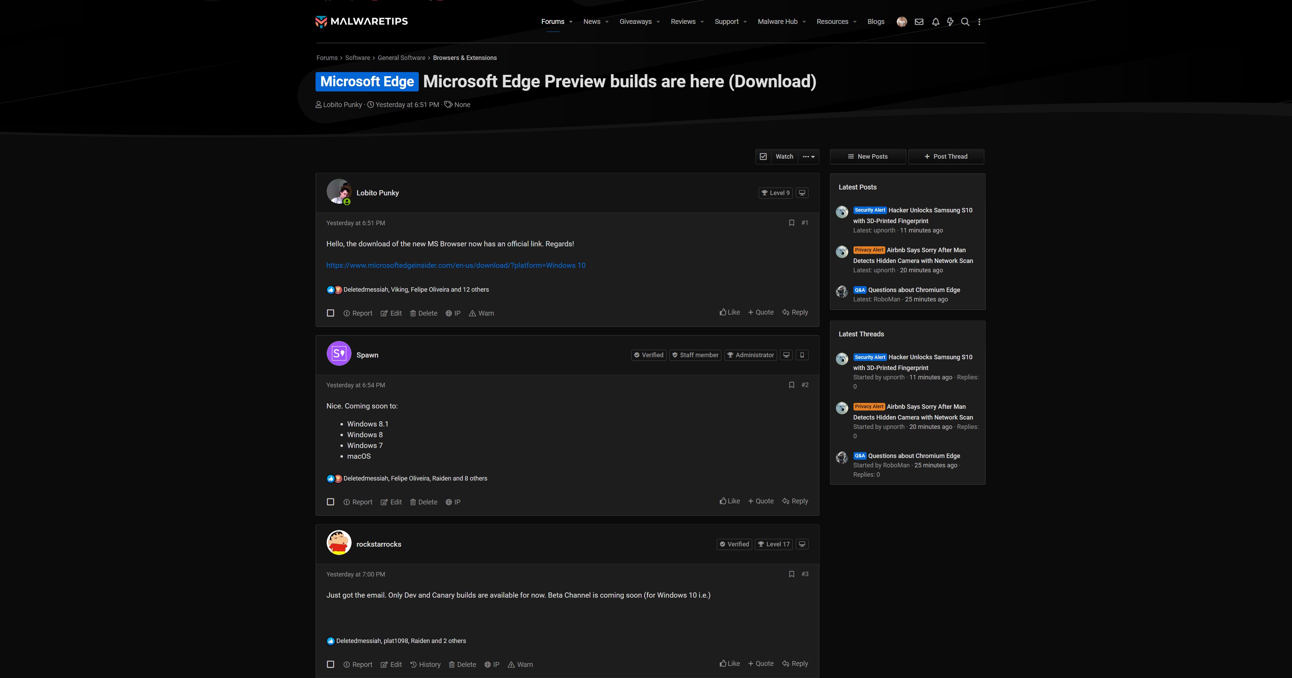Expand the Forums menu dropdown arrow
1292x678 pixels.
571,21
